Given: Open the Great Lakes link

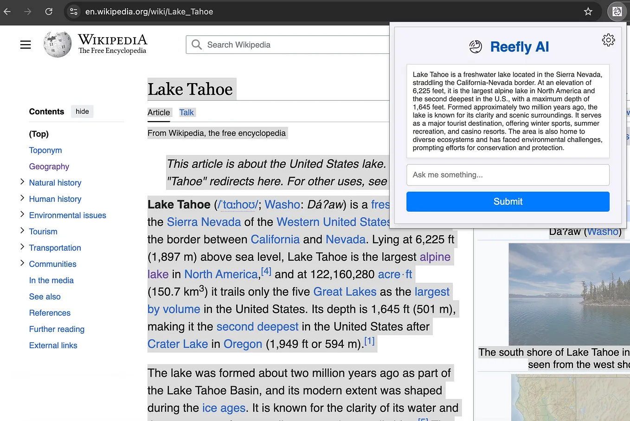Looking at the screenshot, I should (x=345, y=291).
